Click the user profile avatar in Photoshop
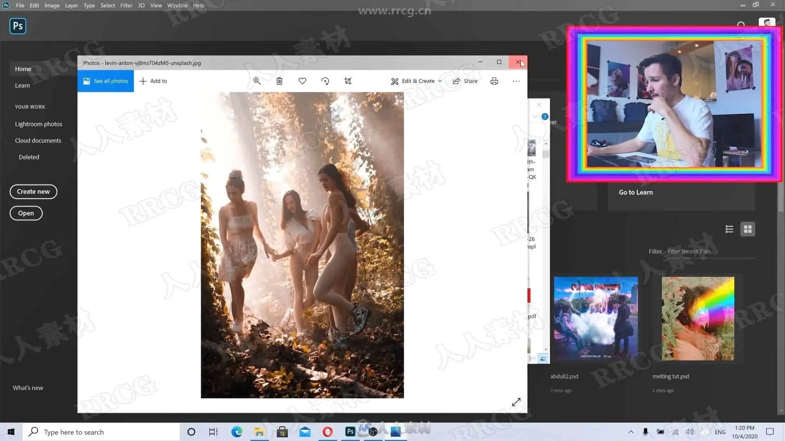The image size is (785, 441). [767, 23]
